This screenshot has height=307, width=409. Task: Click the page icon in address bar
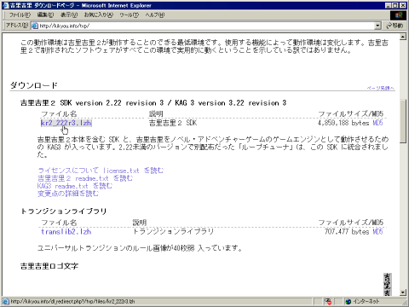[35, 26]
